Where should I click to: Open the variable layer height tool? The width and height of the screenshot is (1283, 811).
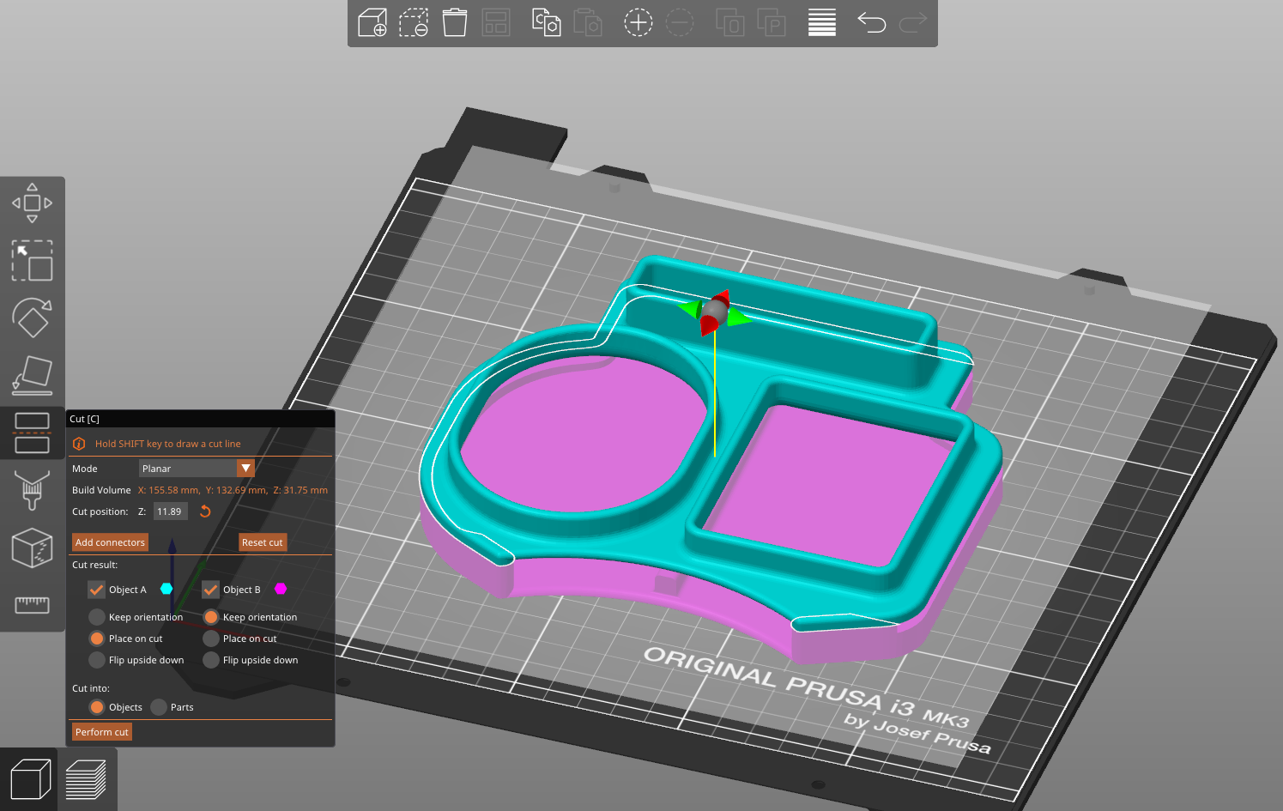(821, 22)
